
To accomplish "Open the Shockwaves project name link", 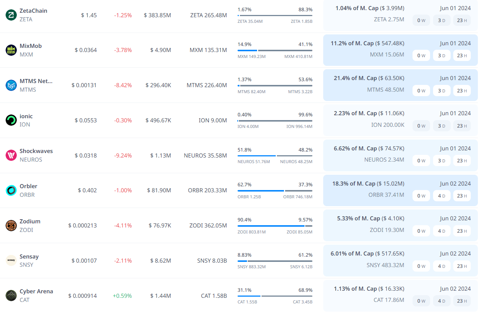I will [x=36, y=151].
